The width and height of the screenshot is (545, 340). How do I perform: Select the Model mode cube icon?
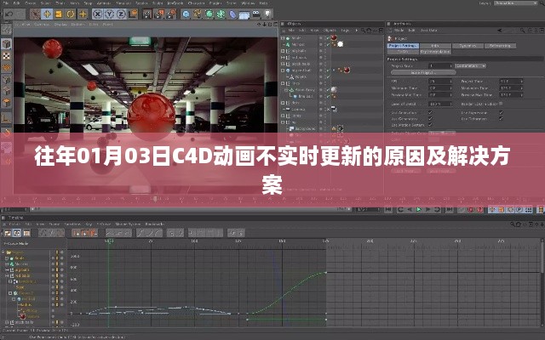coord(7,43)
